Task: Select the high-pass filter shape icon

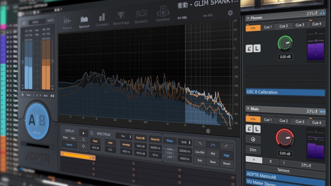Action: [227, 146]
